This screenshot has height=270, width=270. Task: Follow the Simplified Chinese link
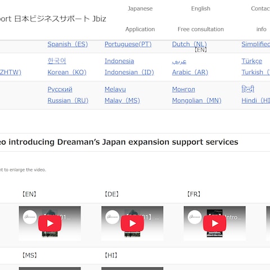(256, 44)
